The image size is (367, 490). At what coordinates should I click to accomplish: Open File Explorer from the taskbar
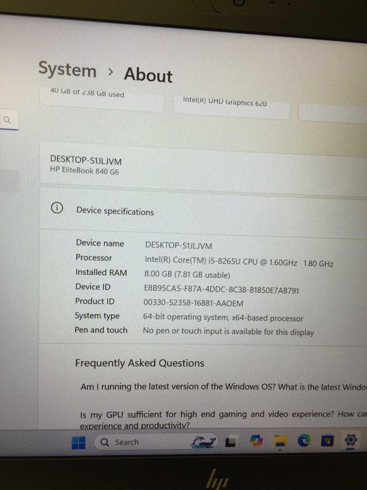click(280, 441)
